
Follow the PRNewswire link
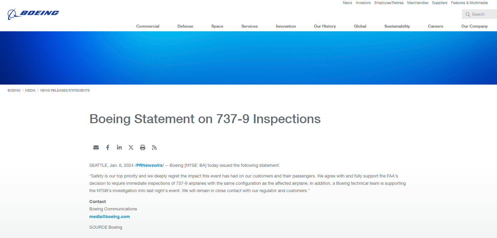click(x=149, y=165)
